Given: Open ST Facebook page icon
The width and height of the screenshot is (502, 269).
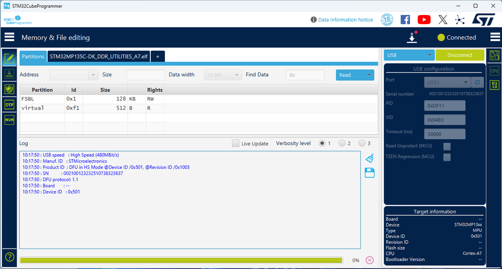Looking at the screenshot, I should pyautogui.click(x=406, y=20).
